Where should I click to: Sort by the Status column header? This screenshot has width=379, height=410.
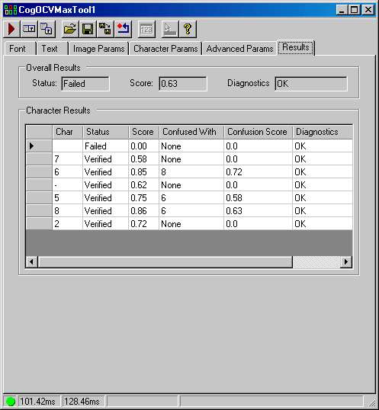pyautogui.click(x=106, y=132)
